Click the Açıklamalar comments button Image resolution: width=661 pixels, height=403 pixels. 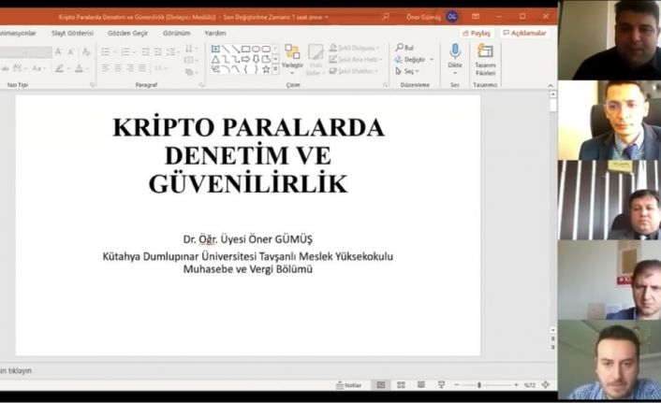(x=524, y=33)
